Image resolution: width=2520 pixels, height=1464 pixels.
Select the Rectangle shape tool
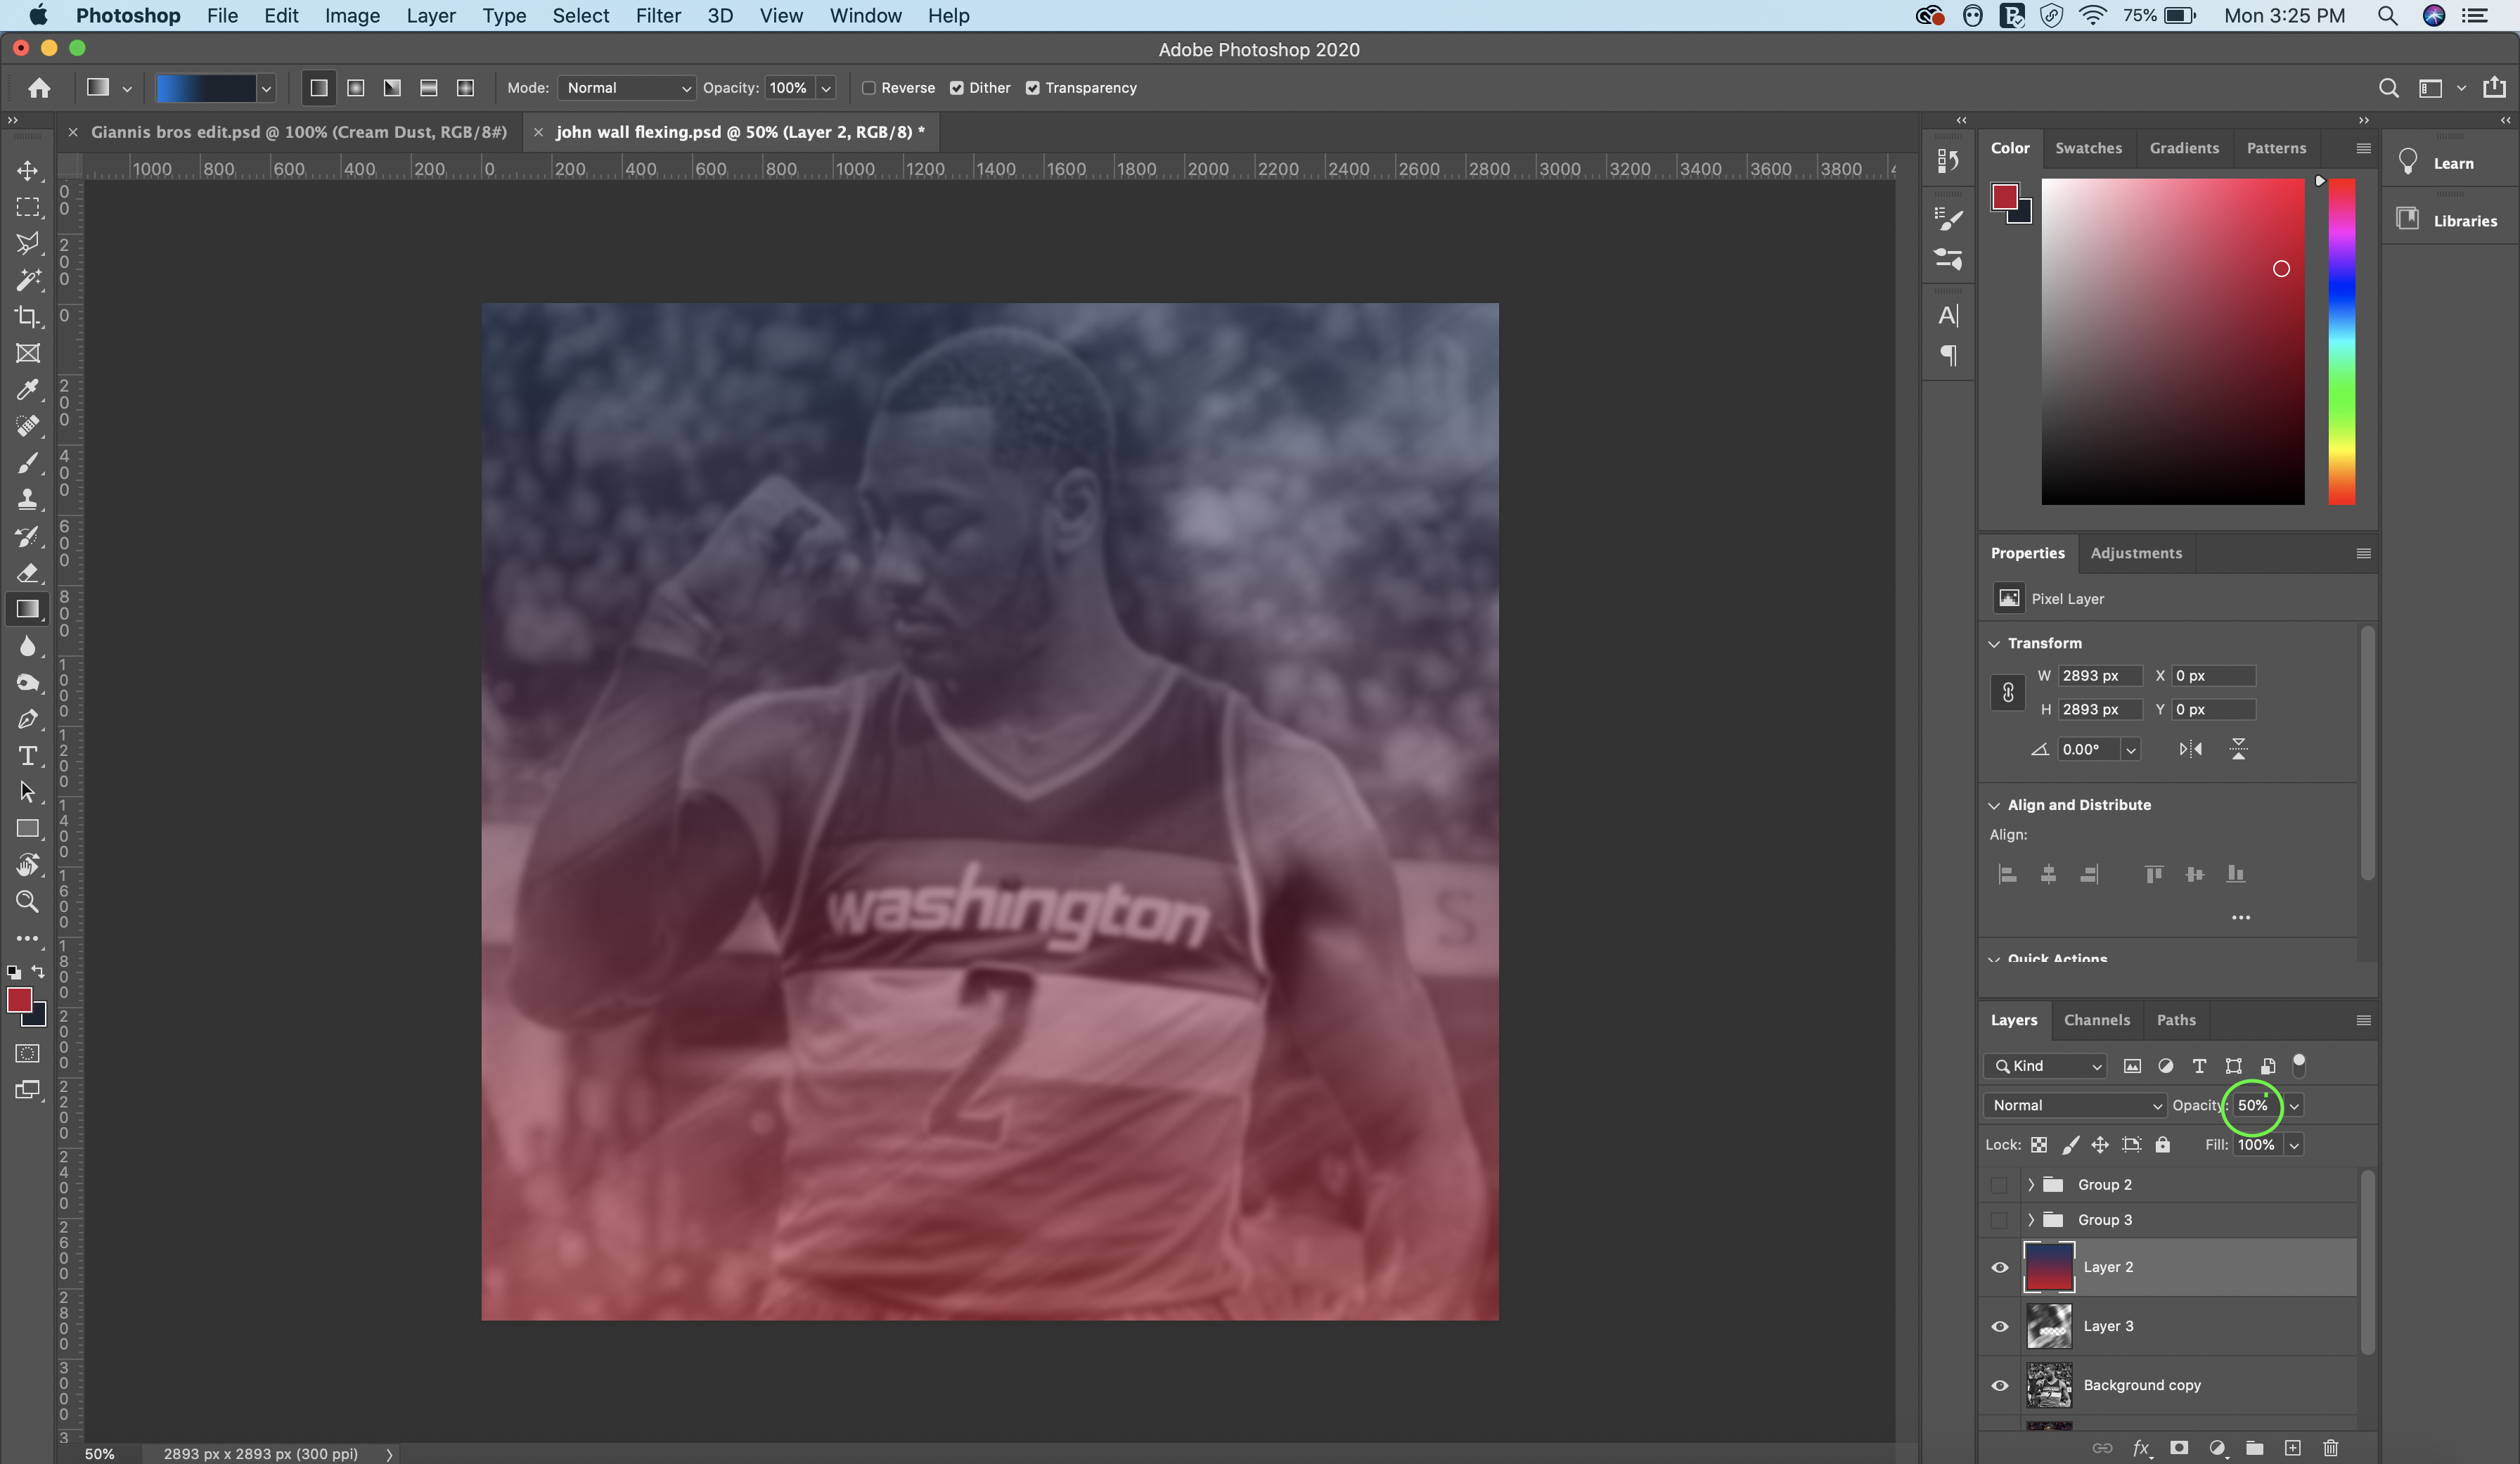tap(28, 829)
